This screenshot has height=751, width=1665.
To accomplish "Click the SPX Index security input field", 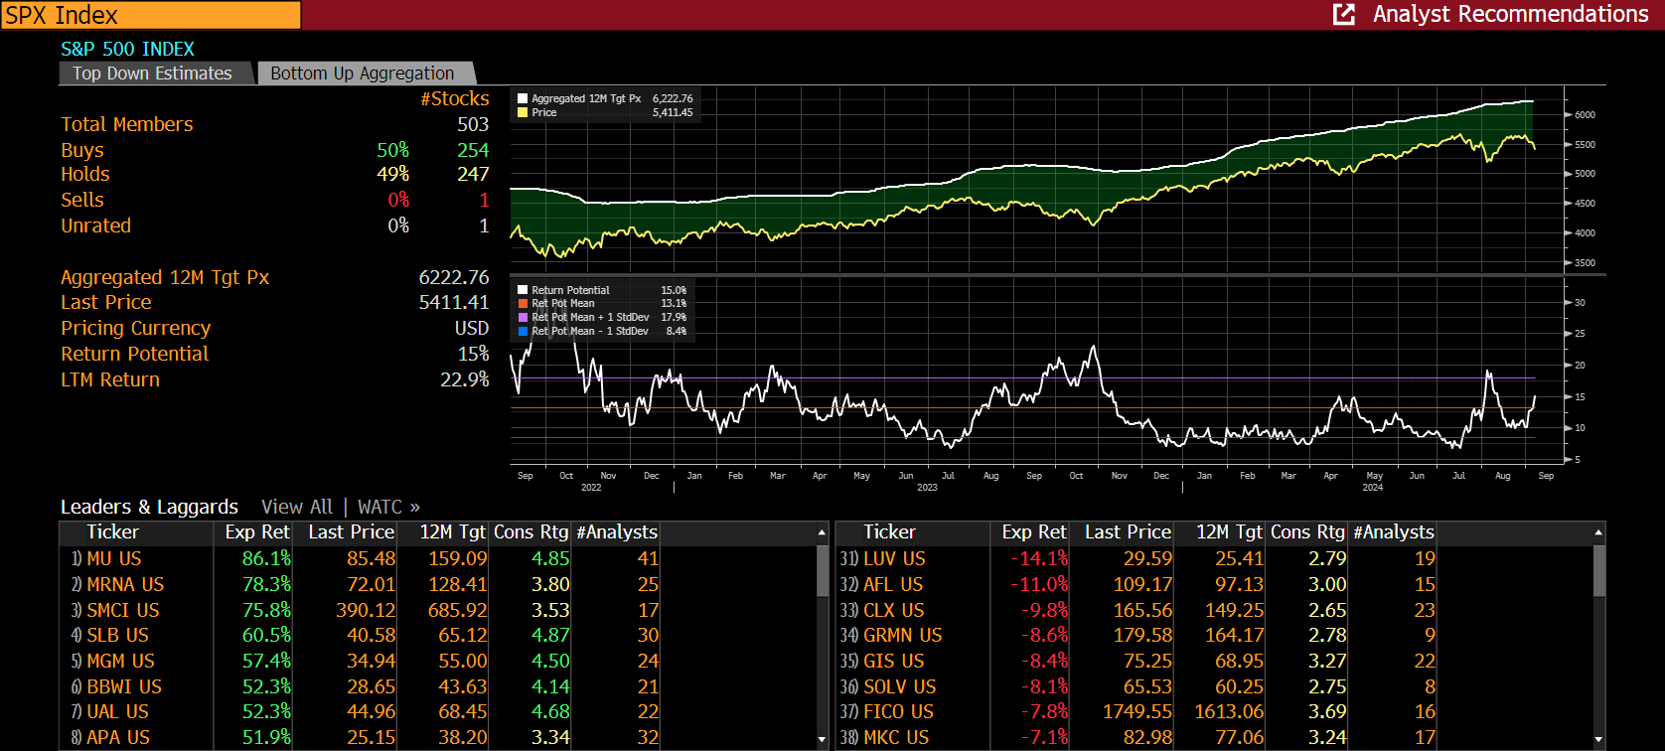I will pyautogui.click(x=151, y=15).
